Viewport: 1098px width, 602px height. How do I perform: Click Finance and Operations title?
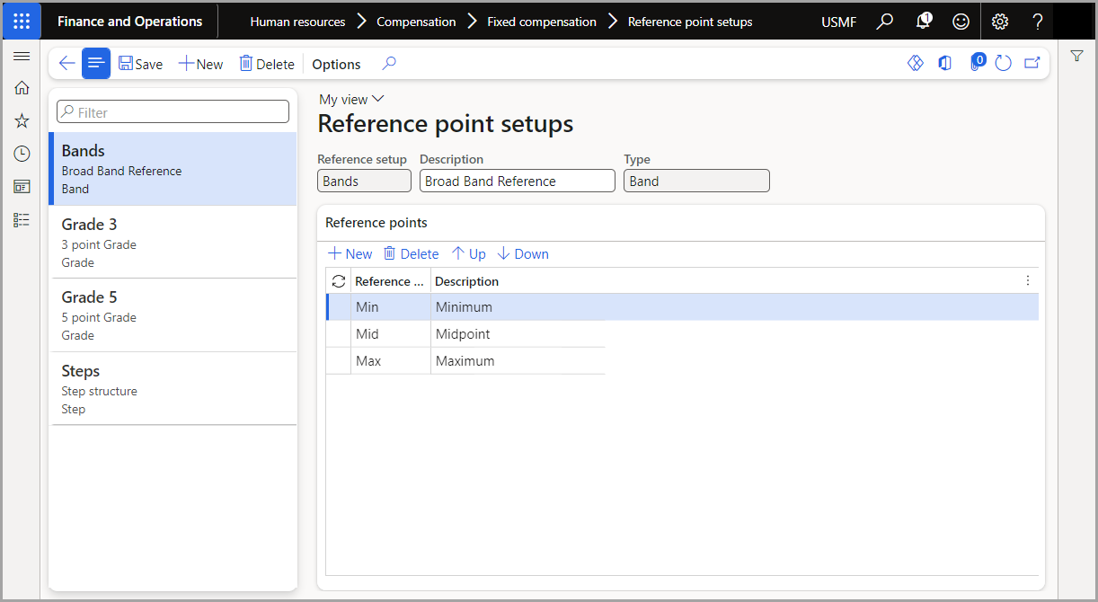[130, 22]
